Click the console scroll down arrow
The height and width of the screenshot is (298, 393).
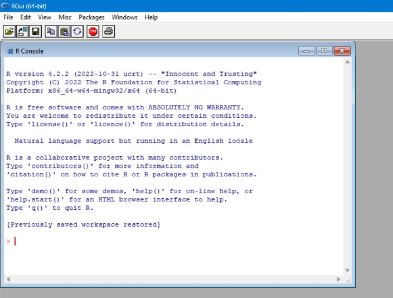[347, 271]
